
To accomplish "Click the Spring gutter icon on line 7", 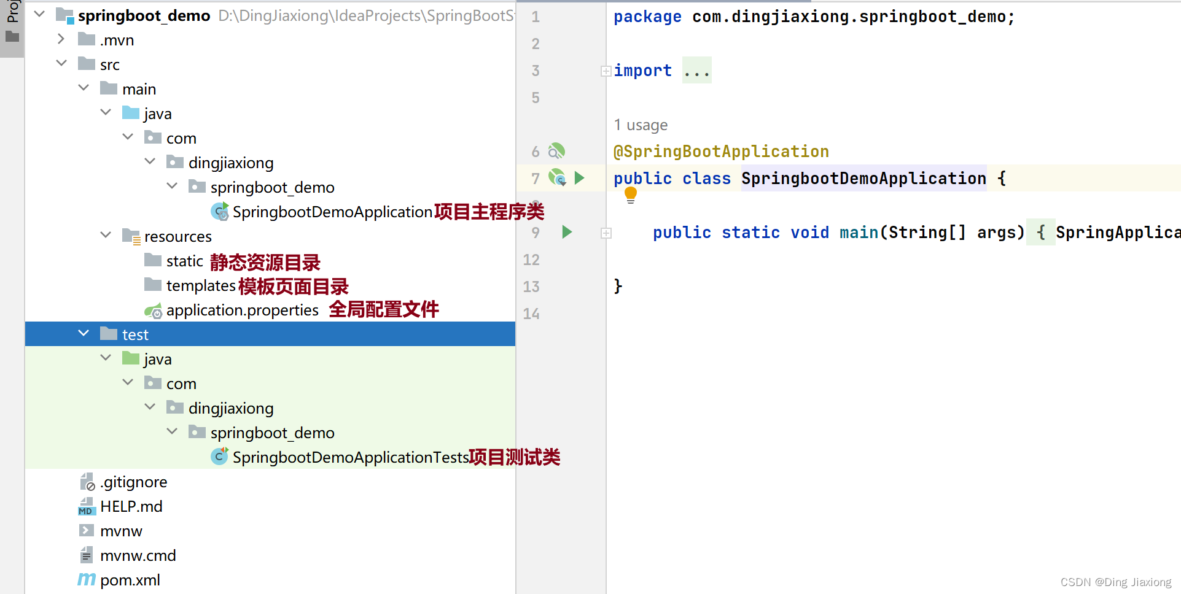I will click(x=557, y=177).
